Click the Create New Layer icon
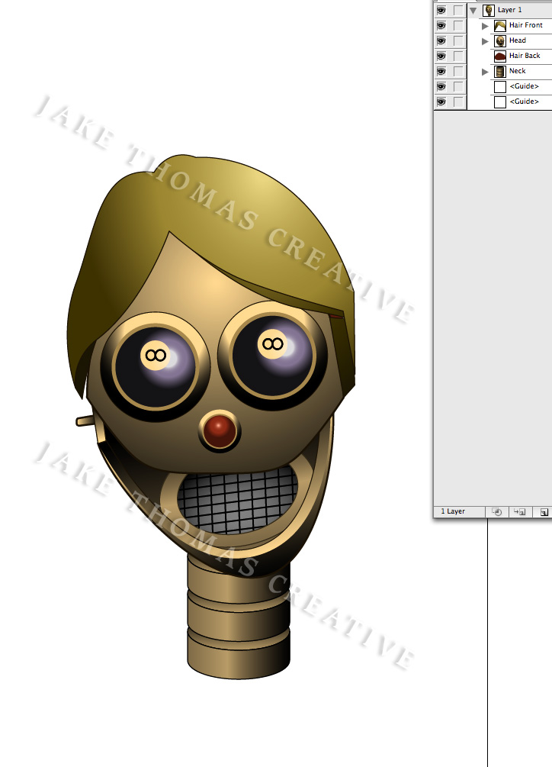The width and height of the screenshot is (552, 767). 544,512
